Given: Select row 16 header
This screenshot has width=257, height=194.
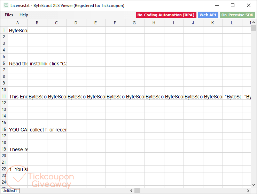Looking at the screenshot, I should (x=4, y=129).
